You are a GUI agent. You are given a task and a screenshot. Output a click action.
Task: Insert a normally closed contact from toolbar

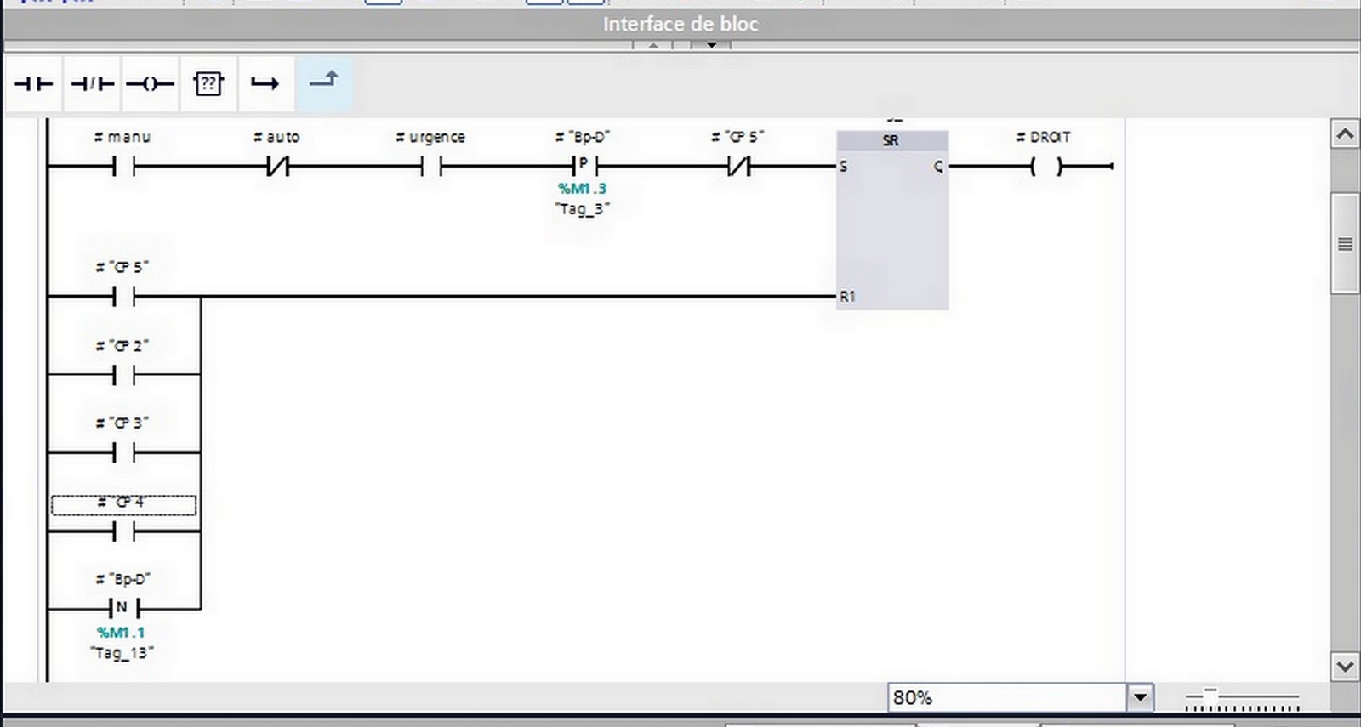click(x=92, y=83)
